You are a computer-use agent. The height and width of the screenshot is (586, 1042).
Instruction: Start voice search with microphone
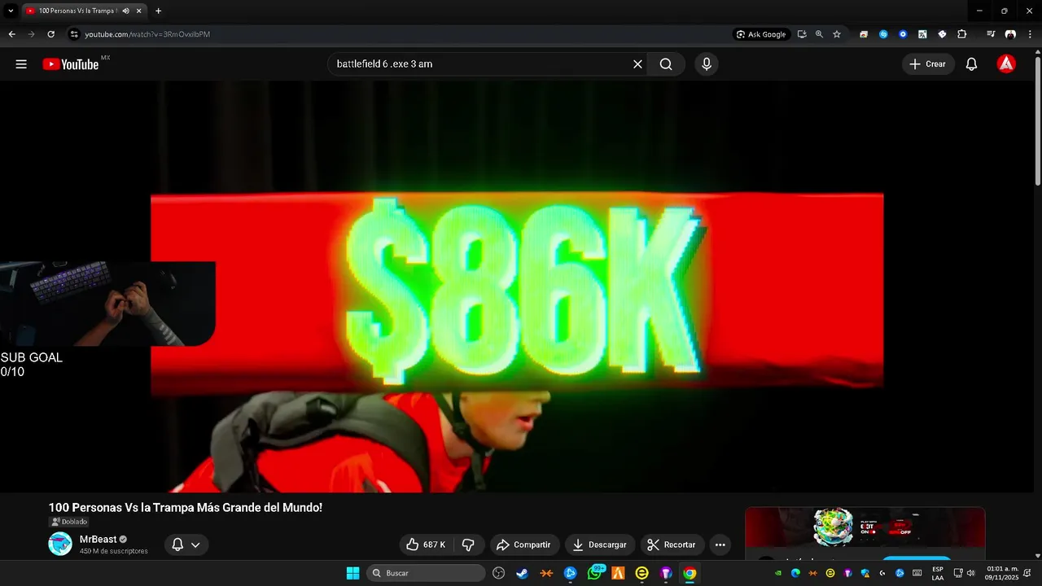(706, 64)
